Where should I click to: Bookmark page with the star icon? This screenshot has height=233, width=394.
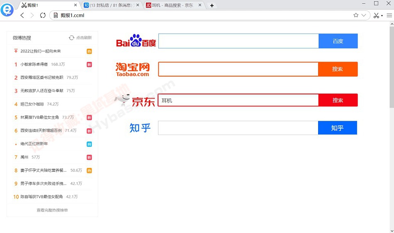click(356, 15)
